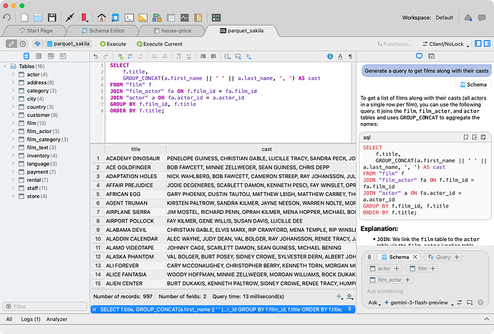
Task: Open the diagram editor toolbar icon
Action: (157, 18)
